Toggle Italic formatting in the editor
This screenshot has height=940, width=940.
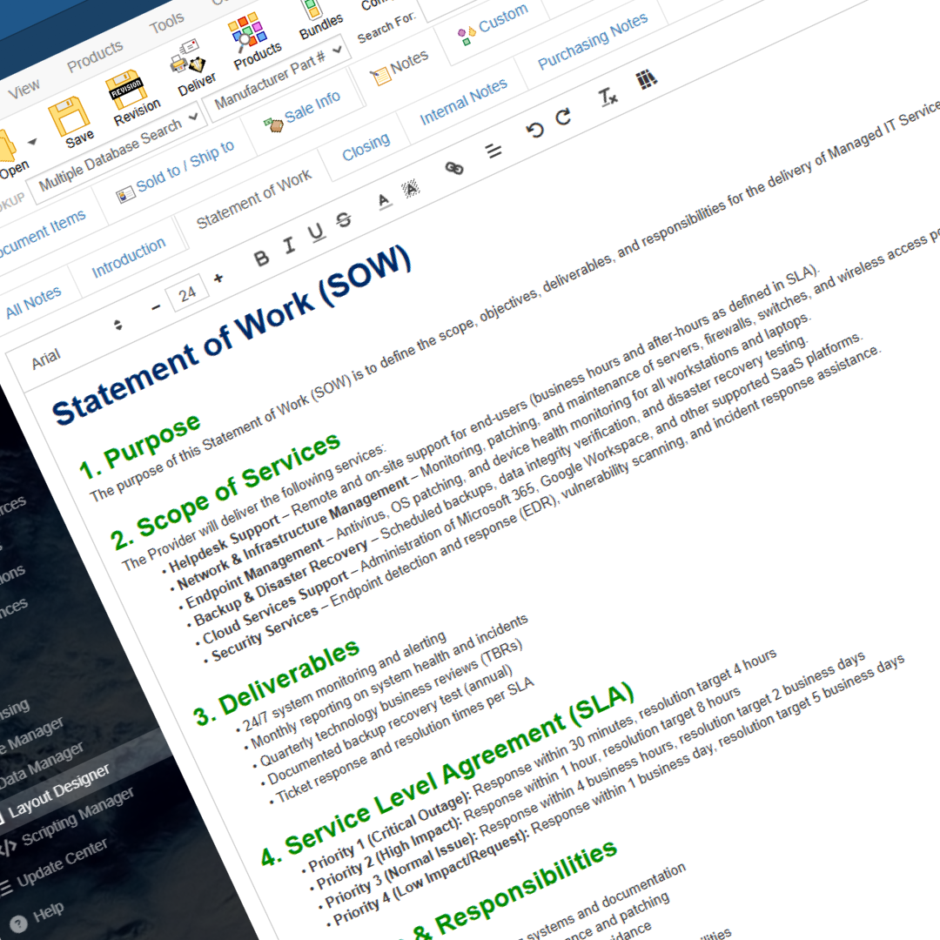coord(290,245)
